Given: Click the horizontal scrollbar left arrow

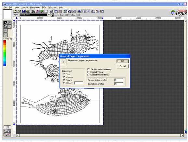Looking at the screenshot, I should pos(18,135).
